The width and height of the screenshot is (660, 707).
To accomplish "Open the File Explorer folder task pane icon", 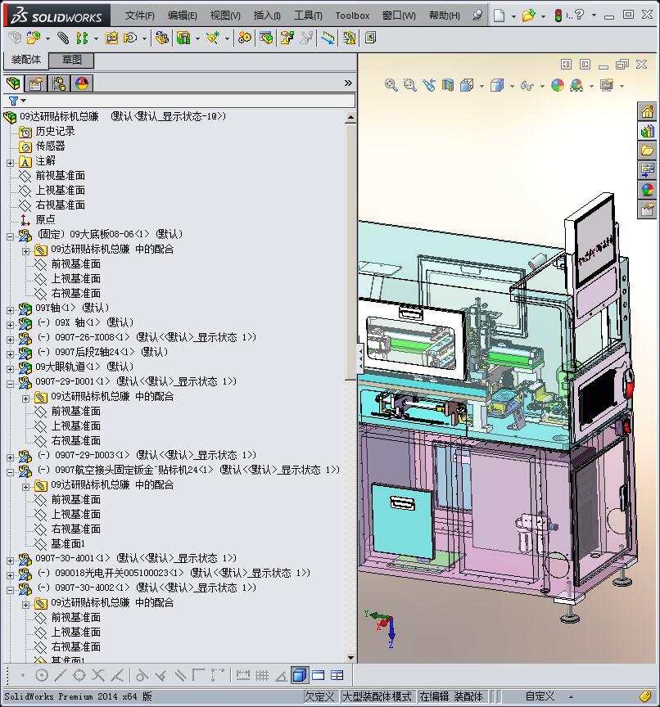I will [648, 151].
